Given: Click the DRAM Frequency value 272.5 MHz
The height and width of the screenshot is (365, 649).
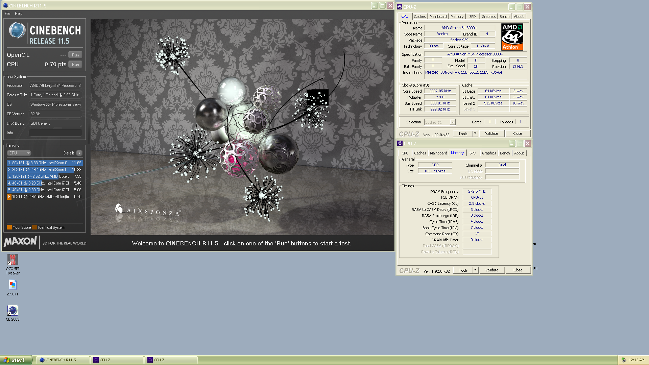Looking at the screenshot, I should pos(477,191).
